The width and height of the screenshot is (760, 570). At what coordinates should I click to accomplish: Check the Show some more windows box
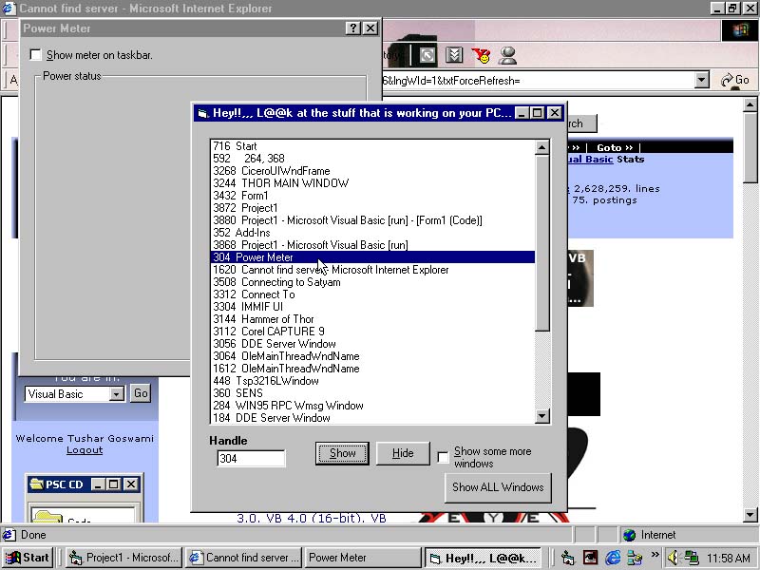tap(443, 458)
